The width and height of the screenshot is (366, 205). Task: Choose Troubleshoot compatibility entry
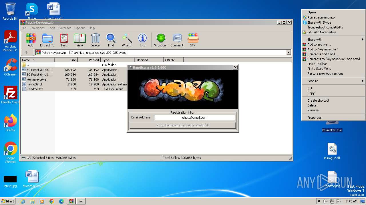coord(333,27)
